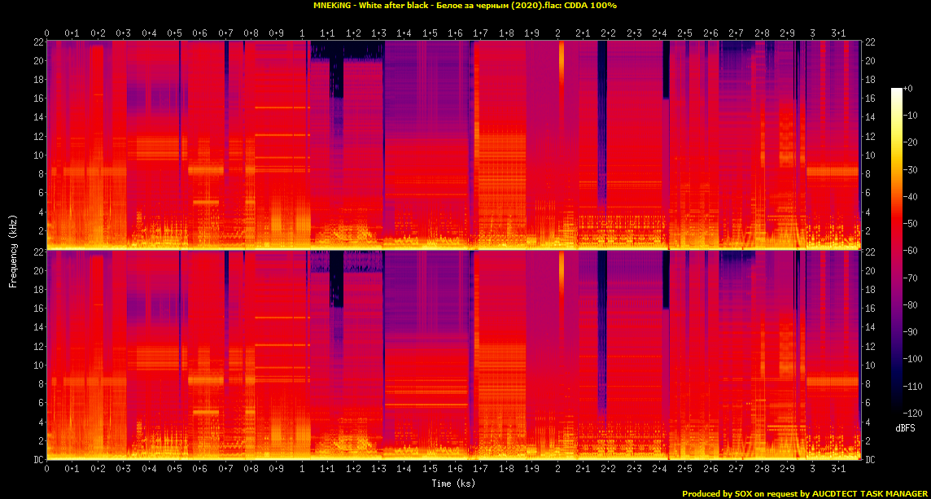Click the "-20" value on the dBFS scale
Image resolution: width=931 pixels, height=499 pixels.
909,142
